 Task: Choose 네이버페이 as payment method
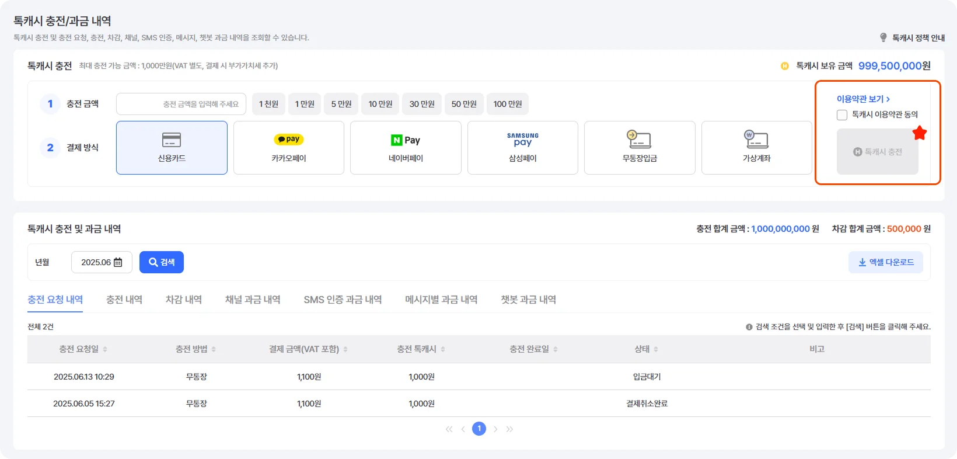pyautogui.click(x=406, y=148)
